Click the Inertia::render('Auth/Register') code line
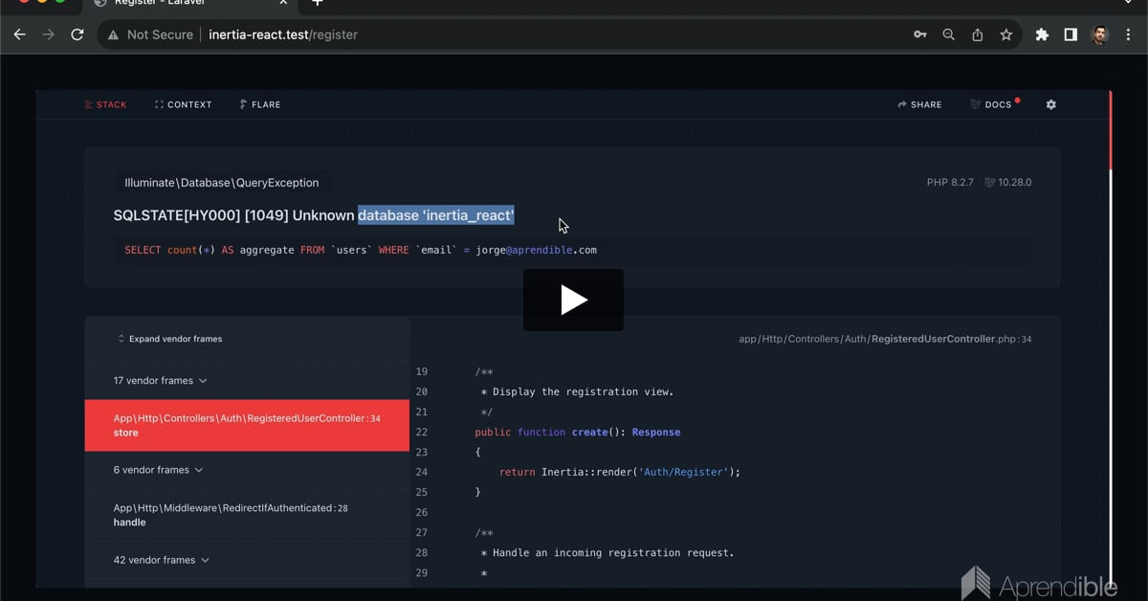1148x601 pixels. coord(620,472)
